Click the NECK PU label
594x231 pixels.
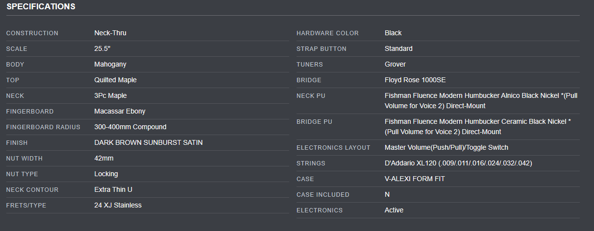click(x=311, y=95)
